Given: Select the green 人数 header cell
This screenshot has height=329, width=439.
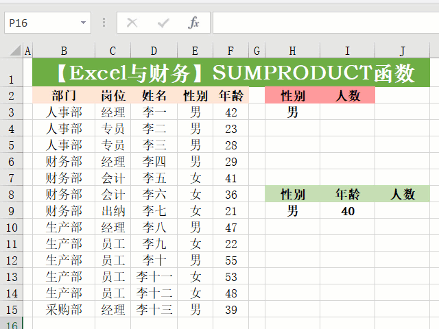Looking at the screenshot, I should [x=403, y=194].
